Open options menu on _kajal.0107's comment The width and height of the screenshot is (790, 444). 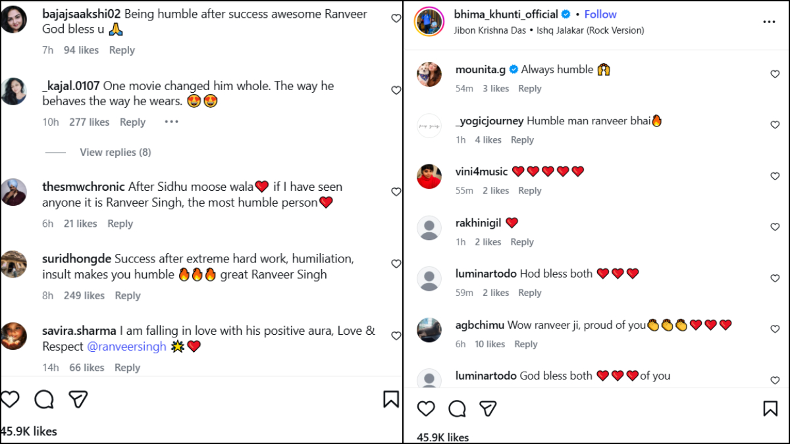point(171,121)
